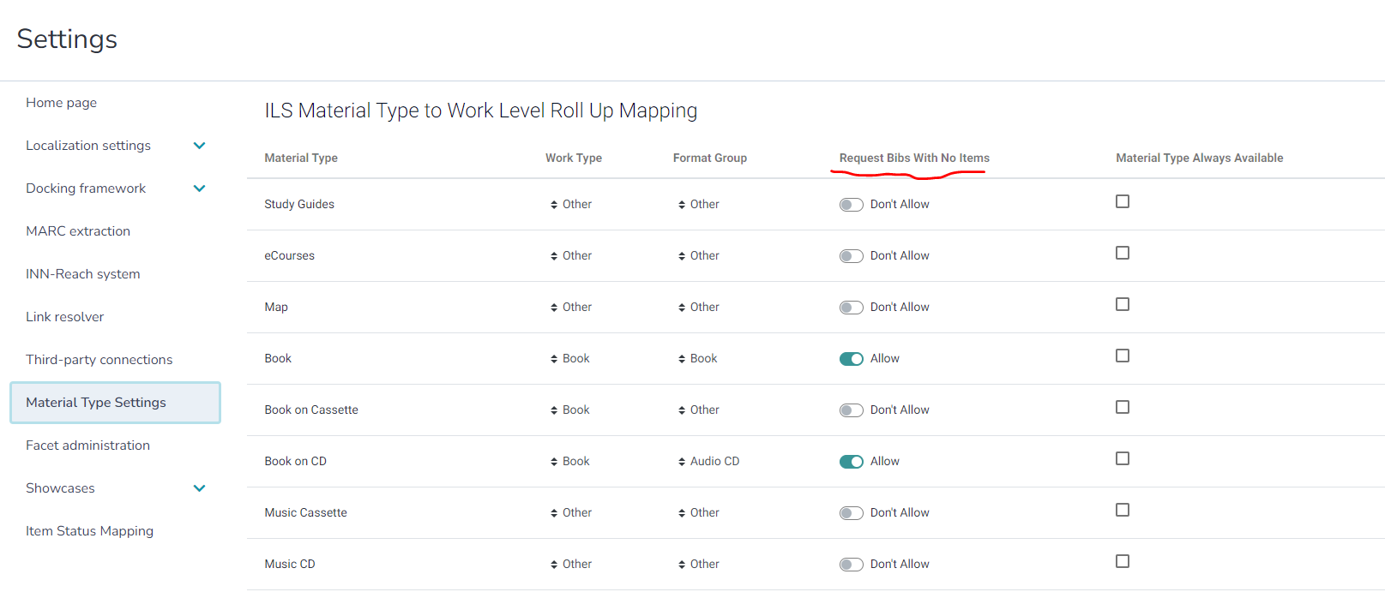Image resolution: width=1385 pixels, height=598 pixels.
Task: Change Audio CD Format Group for Book on CD
Action: (x=708, y=461)
